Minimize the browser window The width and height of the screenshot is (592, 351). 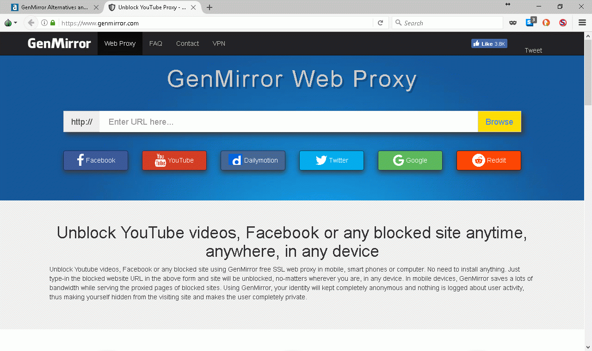point(539,6)
